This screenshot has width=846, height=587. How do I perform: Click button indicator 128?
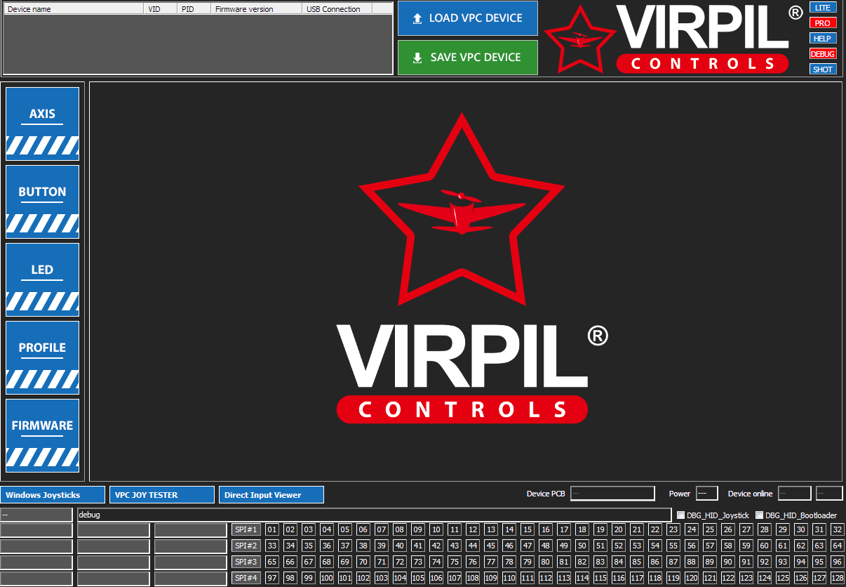838,578
